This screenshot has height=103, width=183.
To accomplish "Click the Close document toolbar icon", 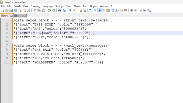I will (x=20, y=10).
